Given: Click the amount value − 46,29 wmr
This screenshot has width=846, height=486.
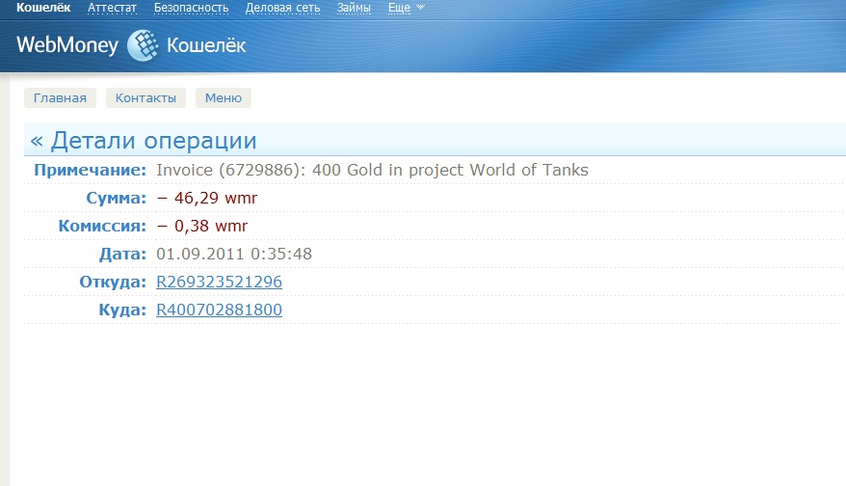Looking at the screenshot, I should [206, 199].
